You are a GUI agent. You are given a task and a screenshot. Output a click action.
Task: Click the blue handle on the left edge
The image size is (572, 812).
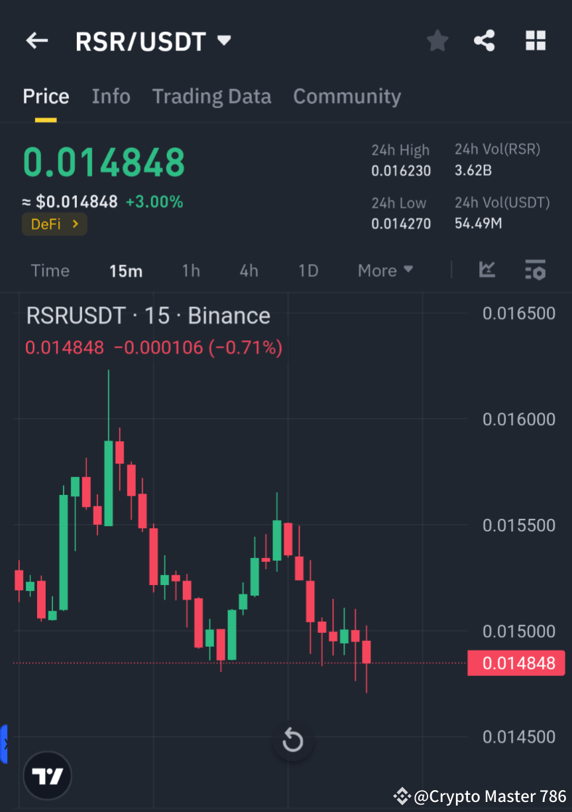4,743
